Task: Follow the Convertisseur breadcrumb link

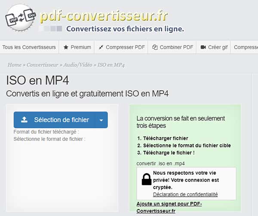Action: [43, 65]
